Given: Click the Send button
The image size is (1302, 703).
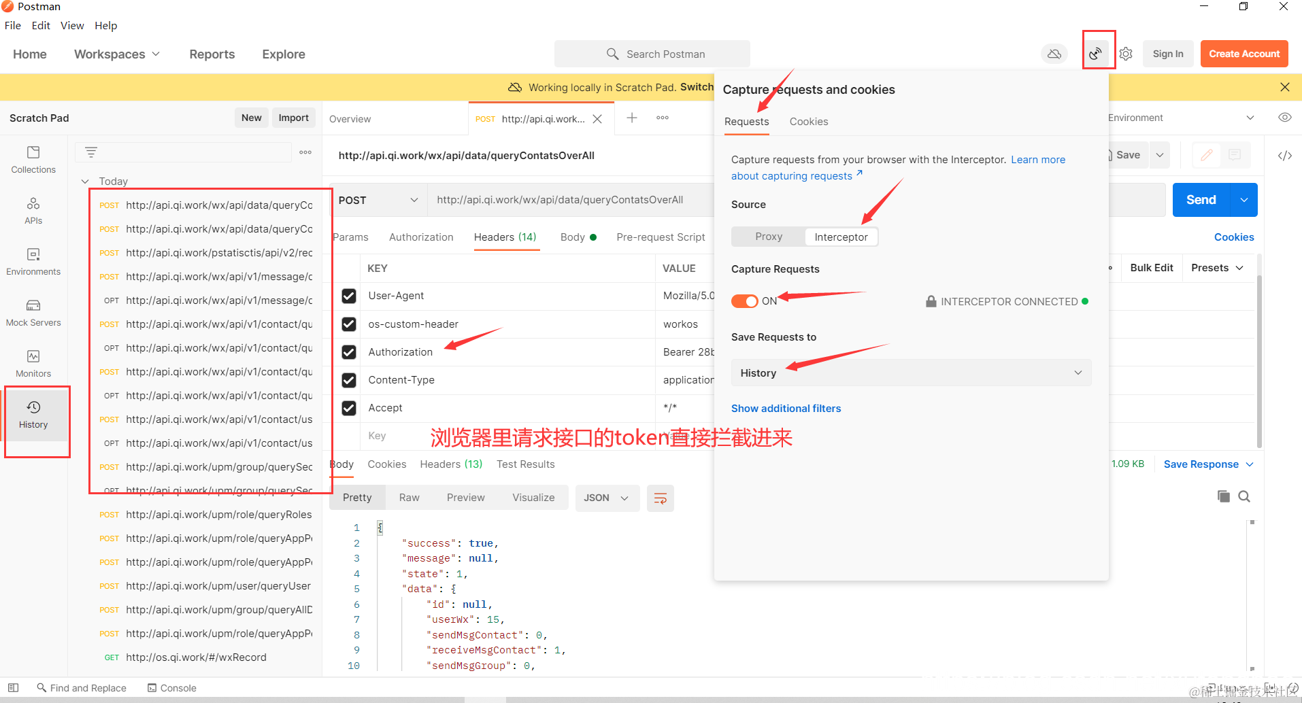Looking at the screenshot, I should [x=1201, y=200].
